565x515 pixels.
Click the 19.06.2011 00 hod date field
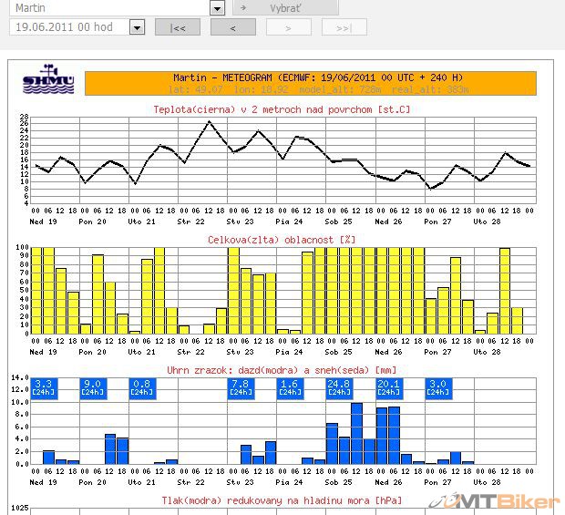click(x=69, y=27)
